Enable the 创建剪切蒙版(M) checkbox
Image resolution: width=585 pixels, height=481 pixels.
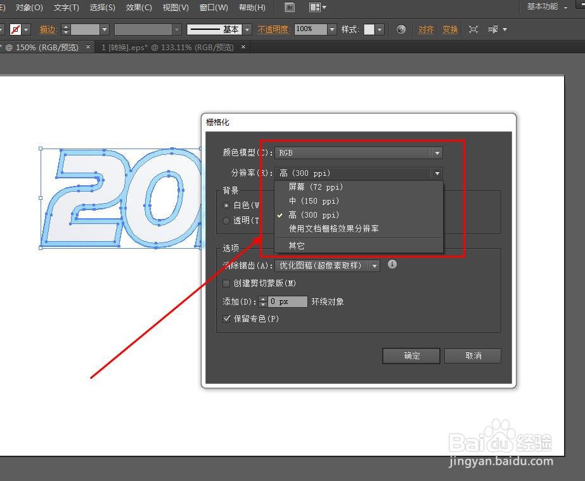coord(226,284)
